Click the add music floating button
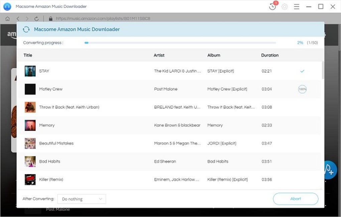This screenshot has height=217, width=341. [330, 170]
